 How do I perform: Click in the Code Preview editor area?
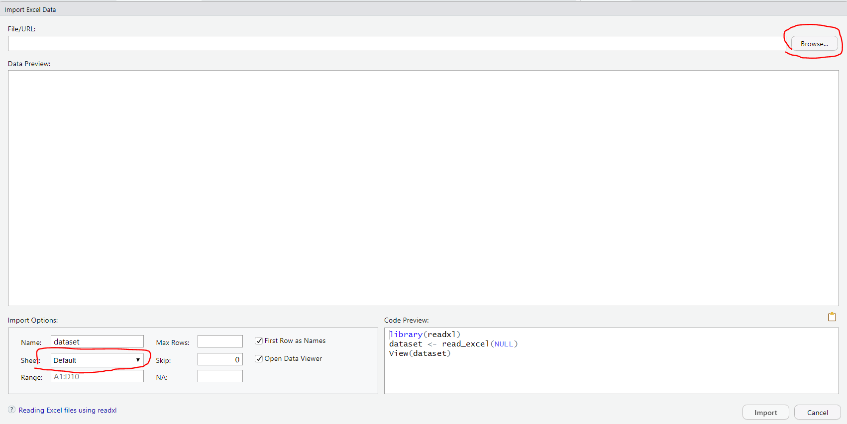coord(611,361)
